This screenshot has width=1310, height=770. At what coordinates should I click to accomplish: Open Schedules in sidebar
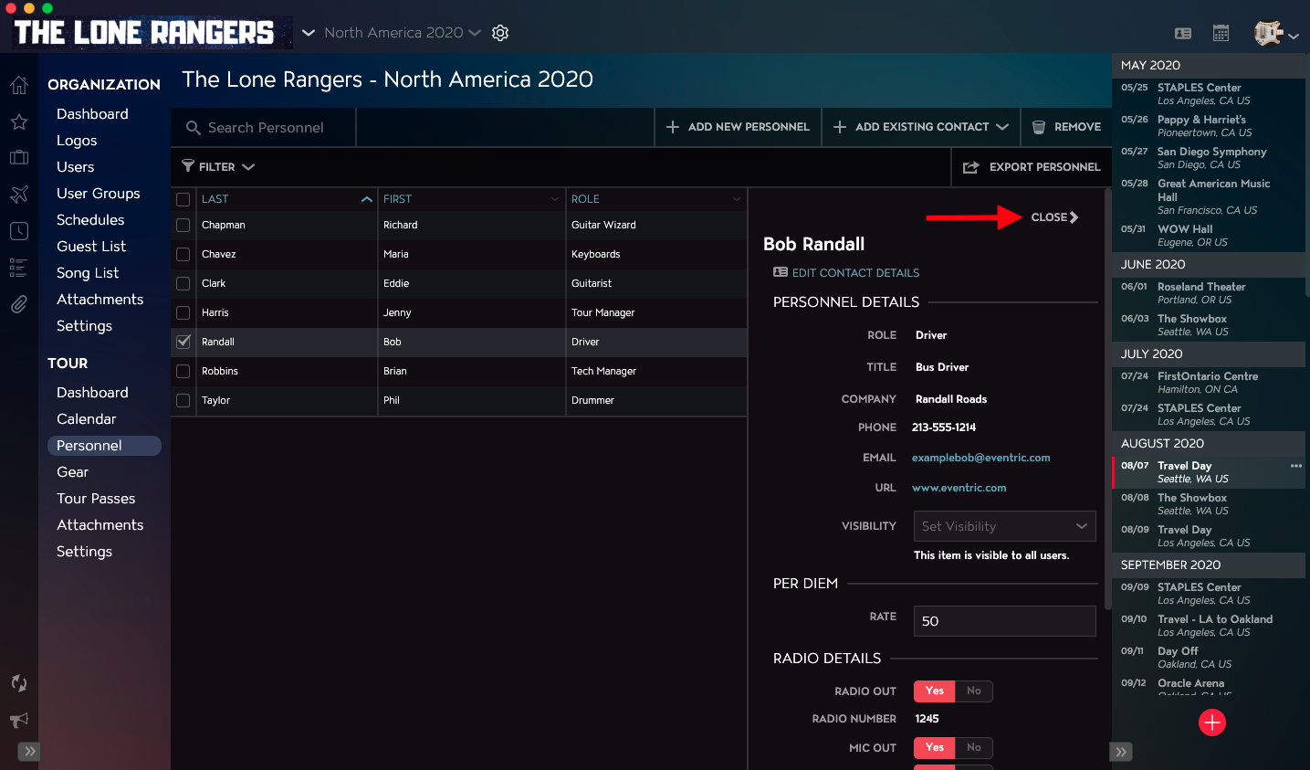coord(90,220)
